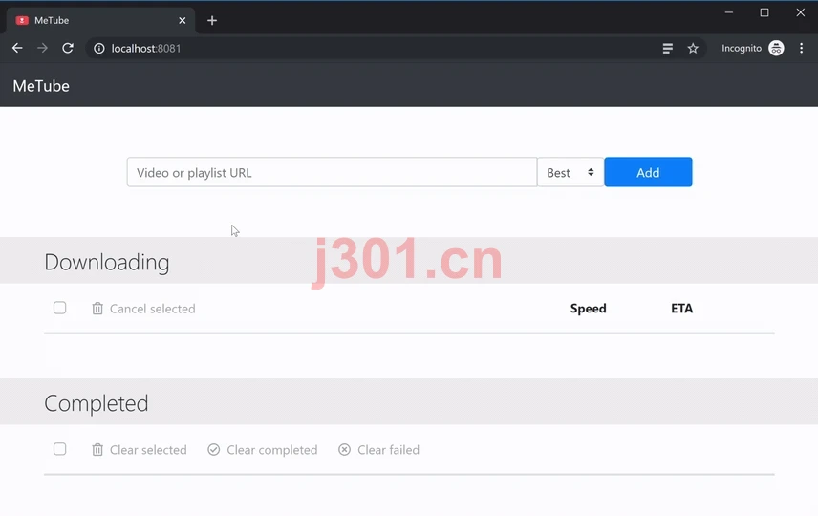818x516 pixels.
Task: Close the MeTube tab
Action: point(183,20)
